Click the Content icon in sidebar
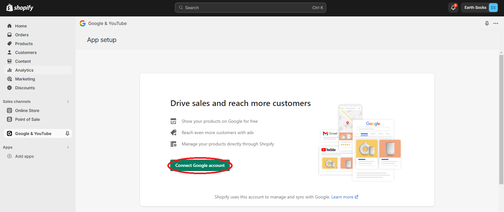The image size is (504, 212). click(x=9, y=61)
